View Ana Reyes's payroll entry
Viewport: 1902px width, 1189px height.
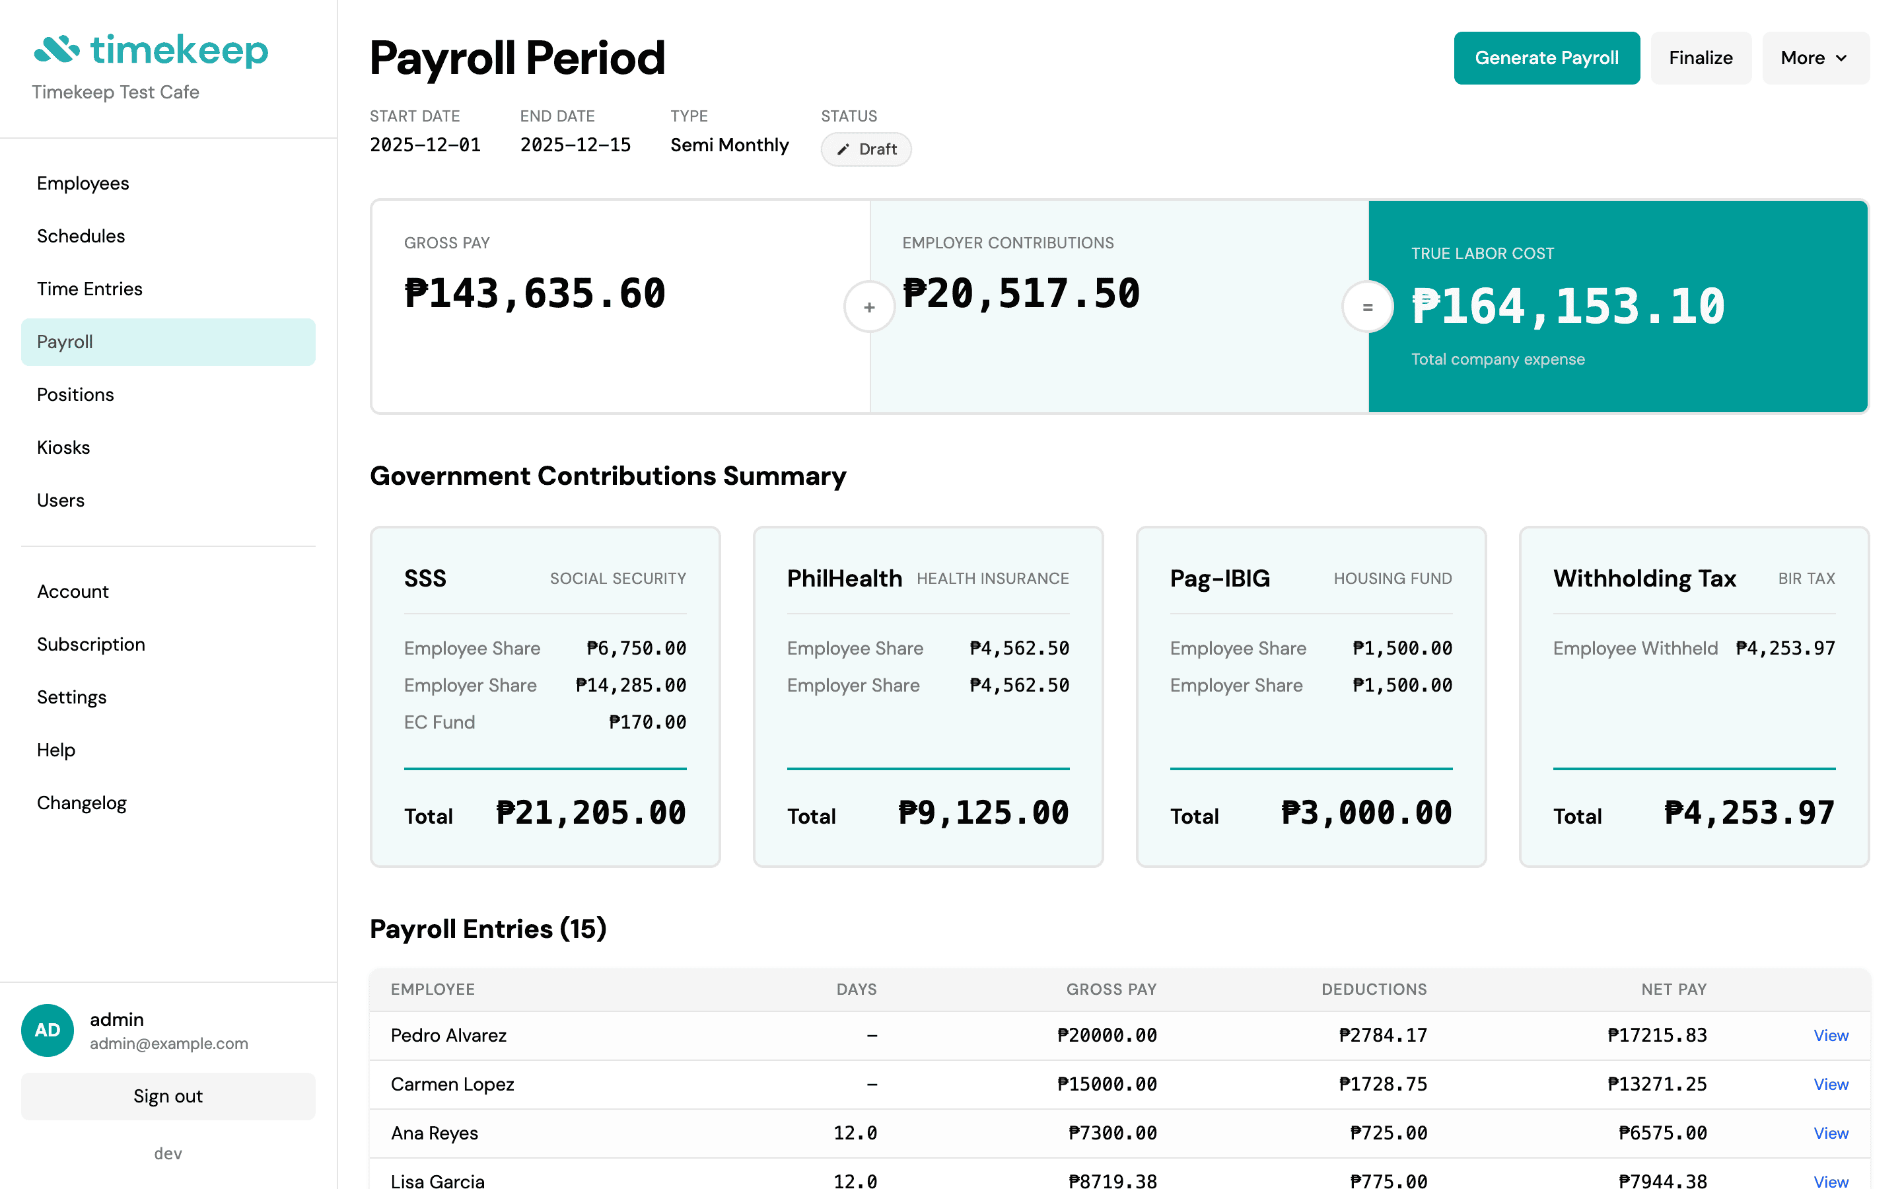[1831, 1133]
